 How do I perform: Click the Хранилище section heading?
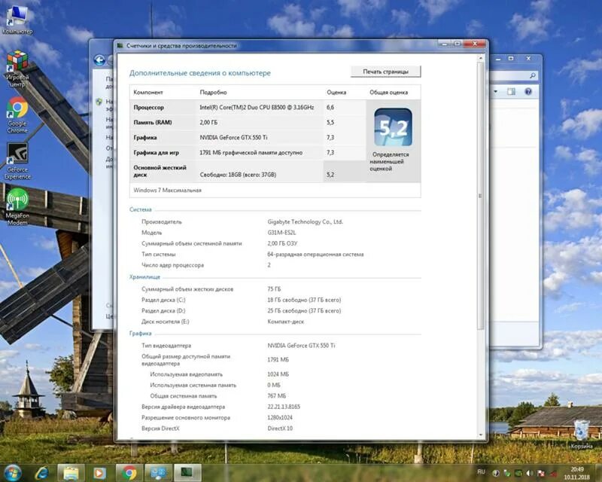click(x=144, y=276)
